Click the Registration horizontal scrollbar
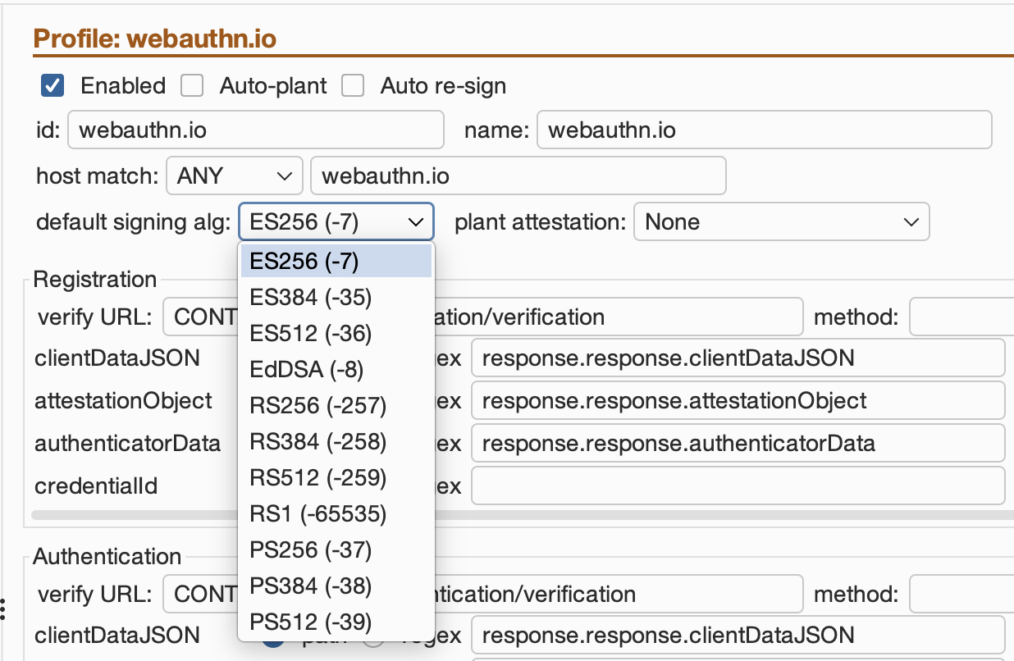 tap(522, 517)
